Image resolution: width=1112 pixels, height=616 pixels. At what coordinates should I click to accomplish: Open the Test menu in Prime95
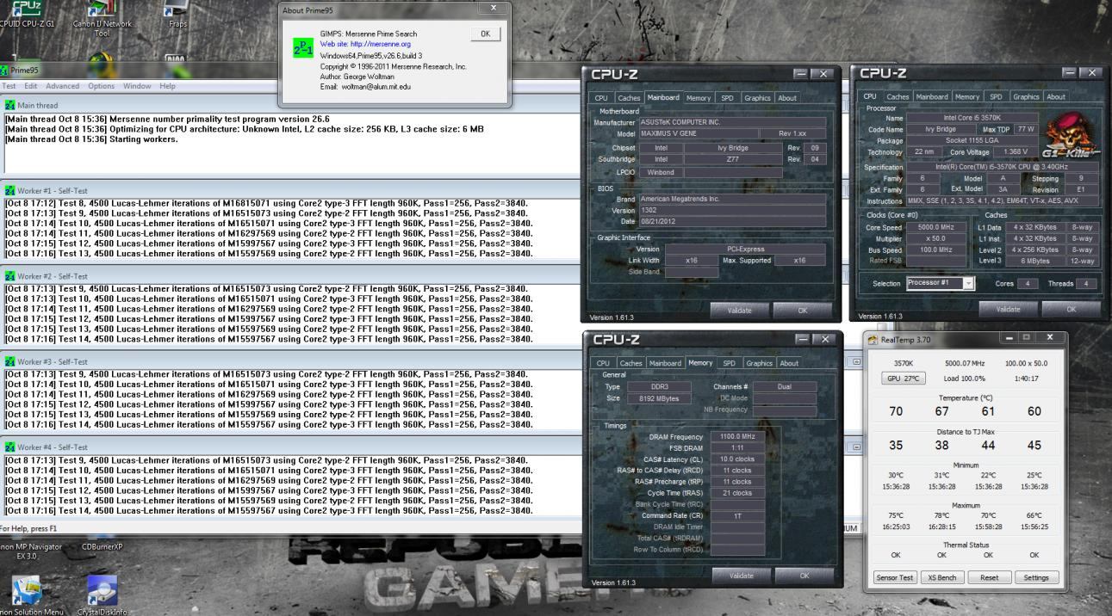point(9,86)
